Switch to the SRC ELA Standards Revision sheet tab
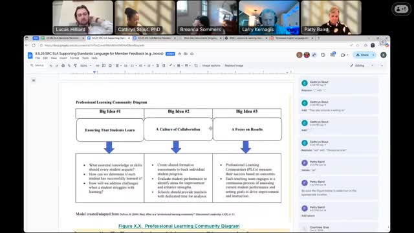Screen dimensions: 414x233 [62, 38]
